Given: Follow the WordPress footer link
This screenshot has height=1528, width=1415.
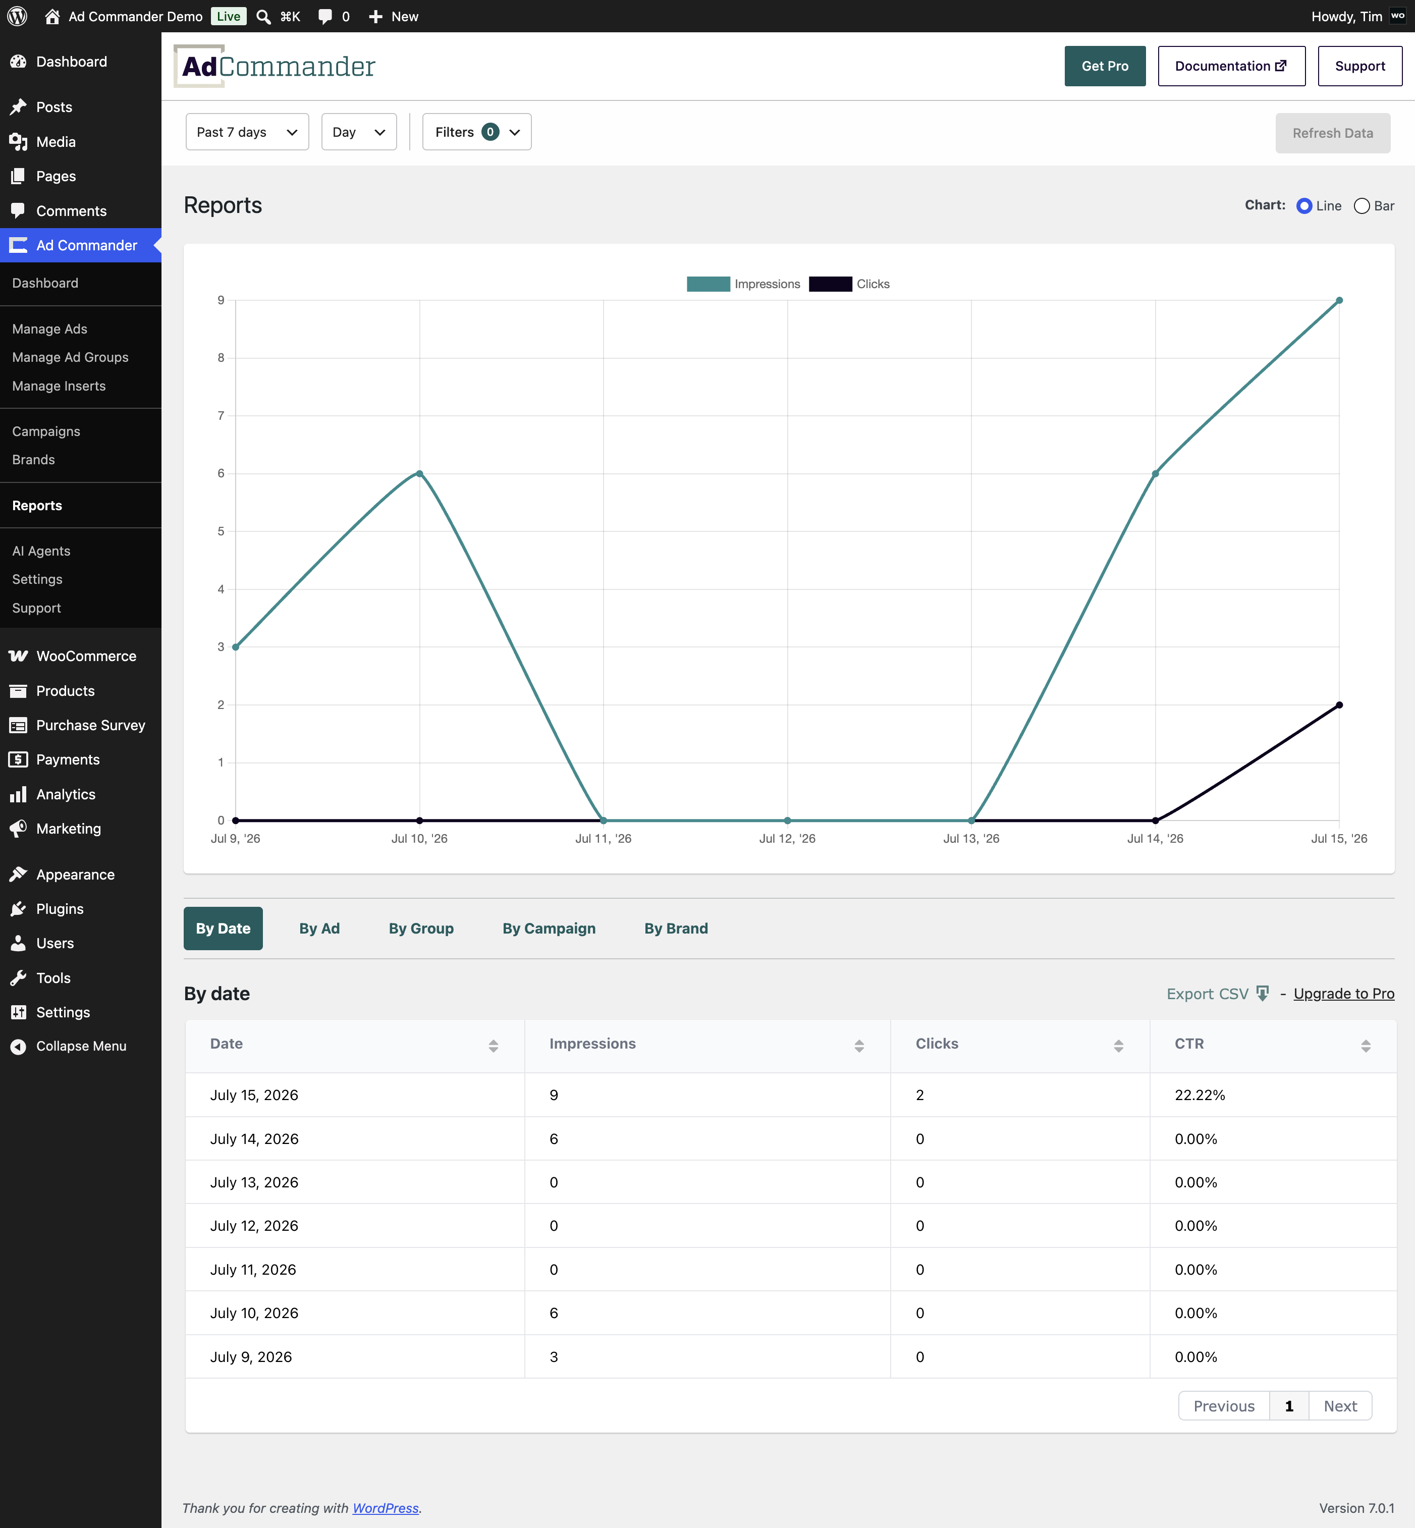Looking at the screenshot, I should tap(385, 1508).
